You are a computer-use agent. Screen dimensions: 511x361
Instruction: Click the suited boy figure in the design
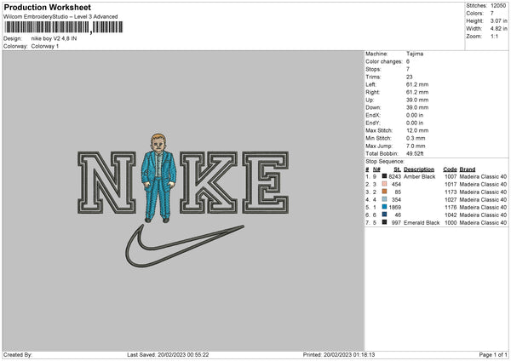click(x=158, y=178)
